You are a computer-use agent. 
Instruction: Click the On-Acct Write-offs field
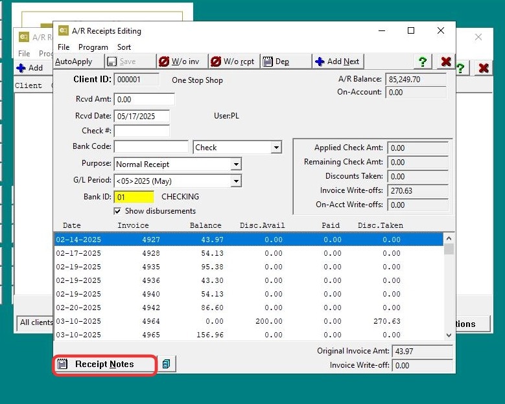click(x=417, y=205)
